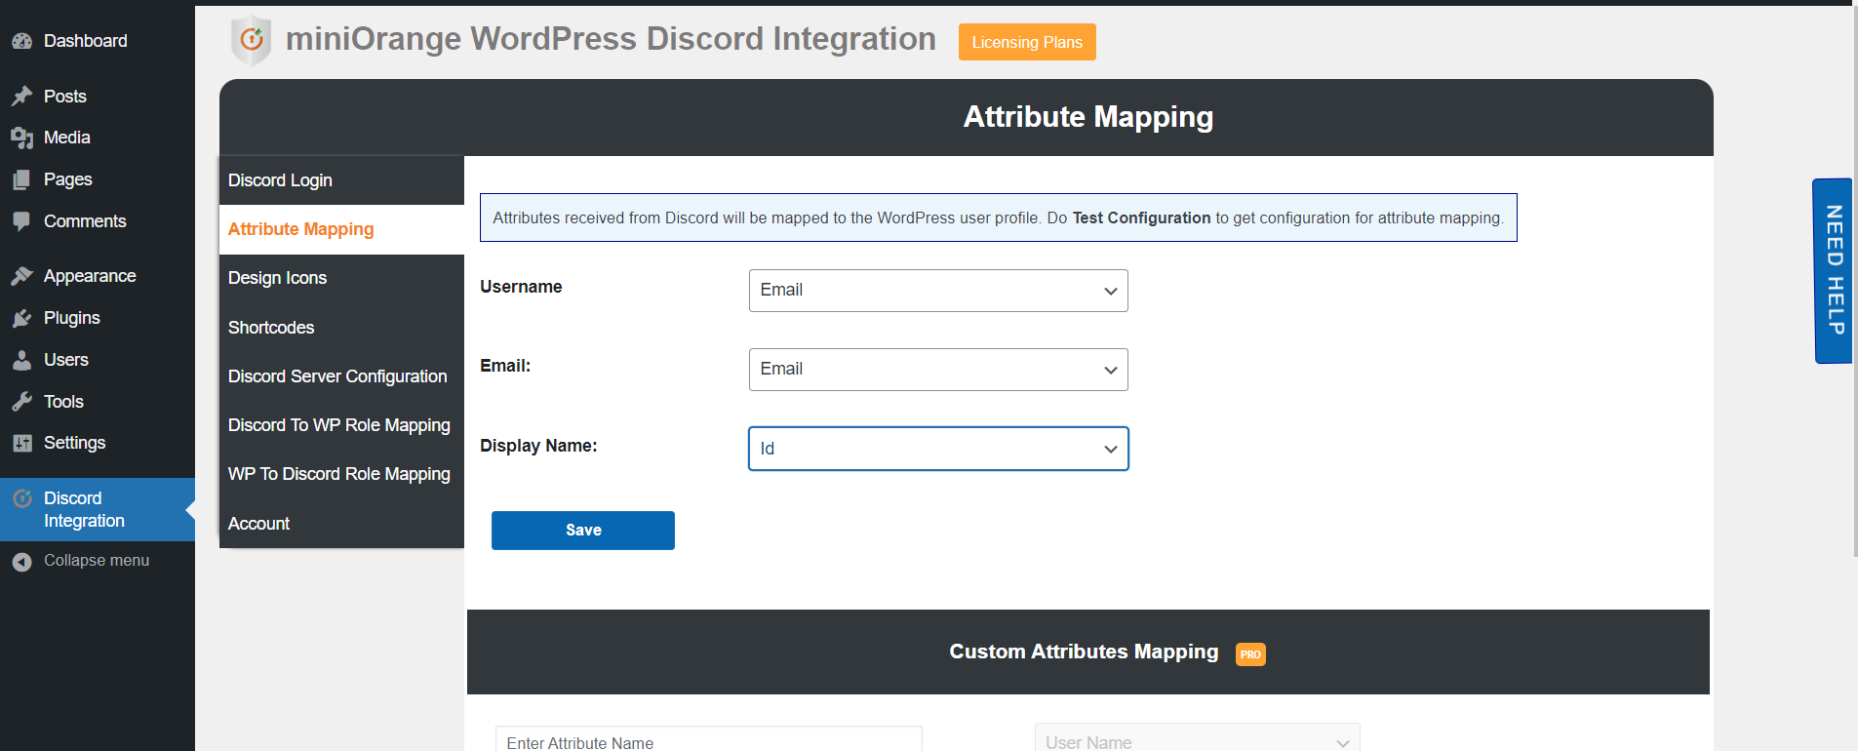
Task: Click the Enter Attribute Name field
Action: coord(709,739)
